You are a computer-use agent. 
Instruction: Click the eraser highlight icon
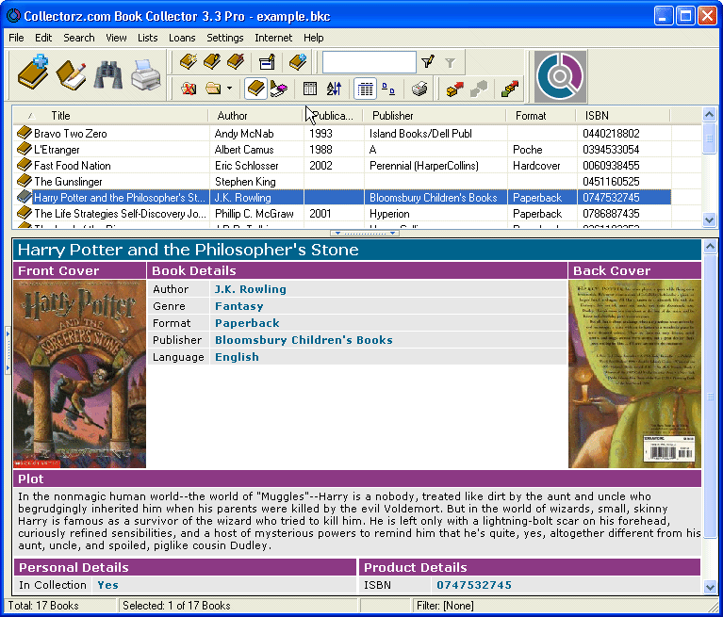(x=279, y=89)
